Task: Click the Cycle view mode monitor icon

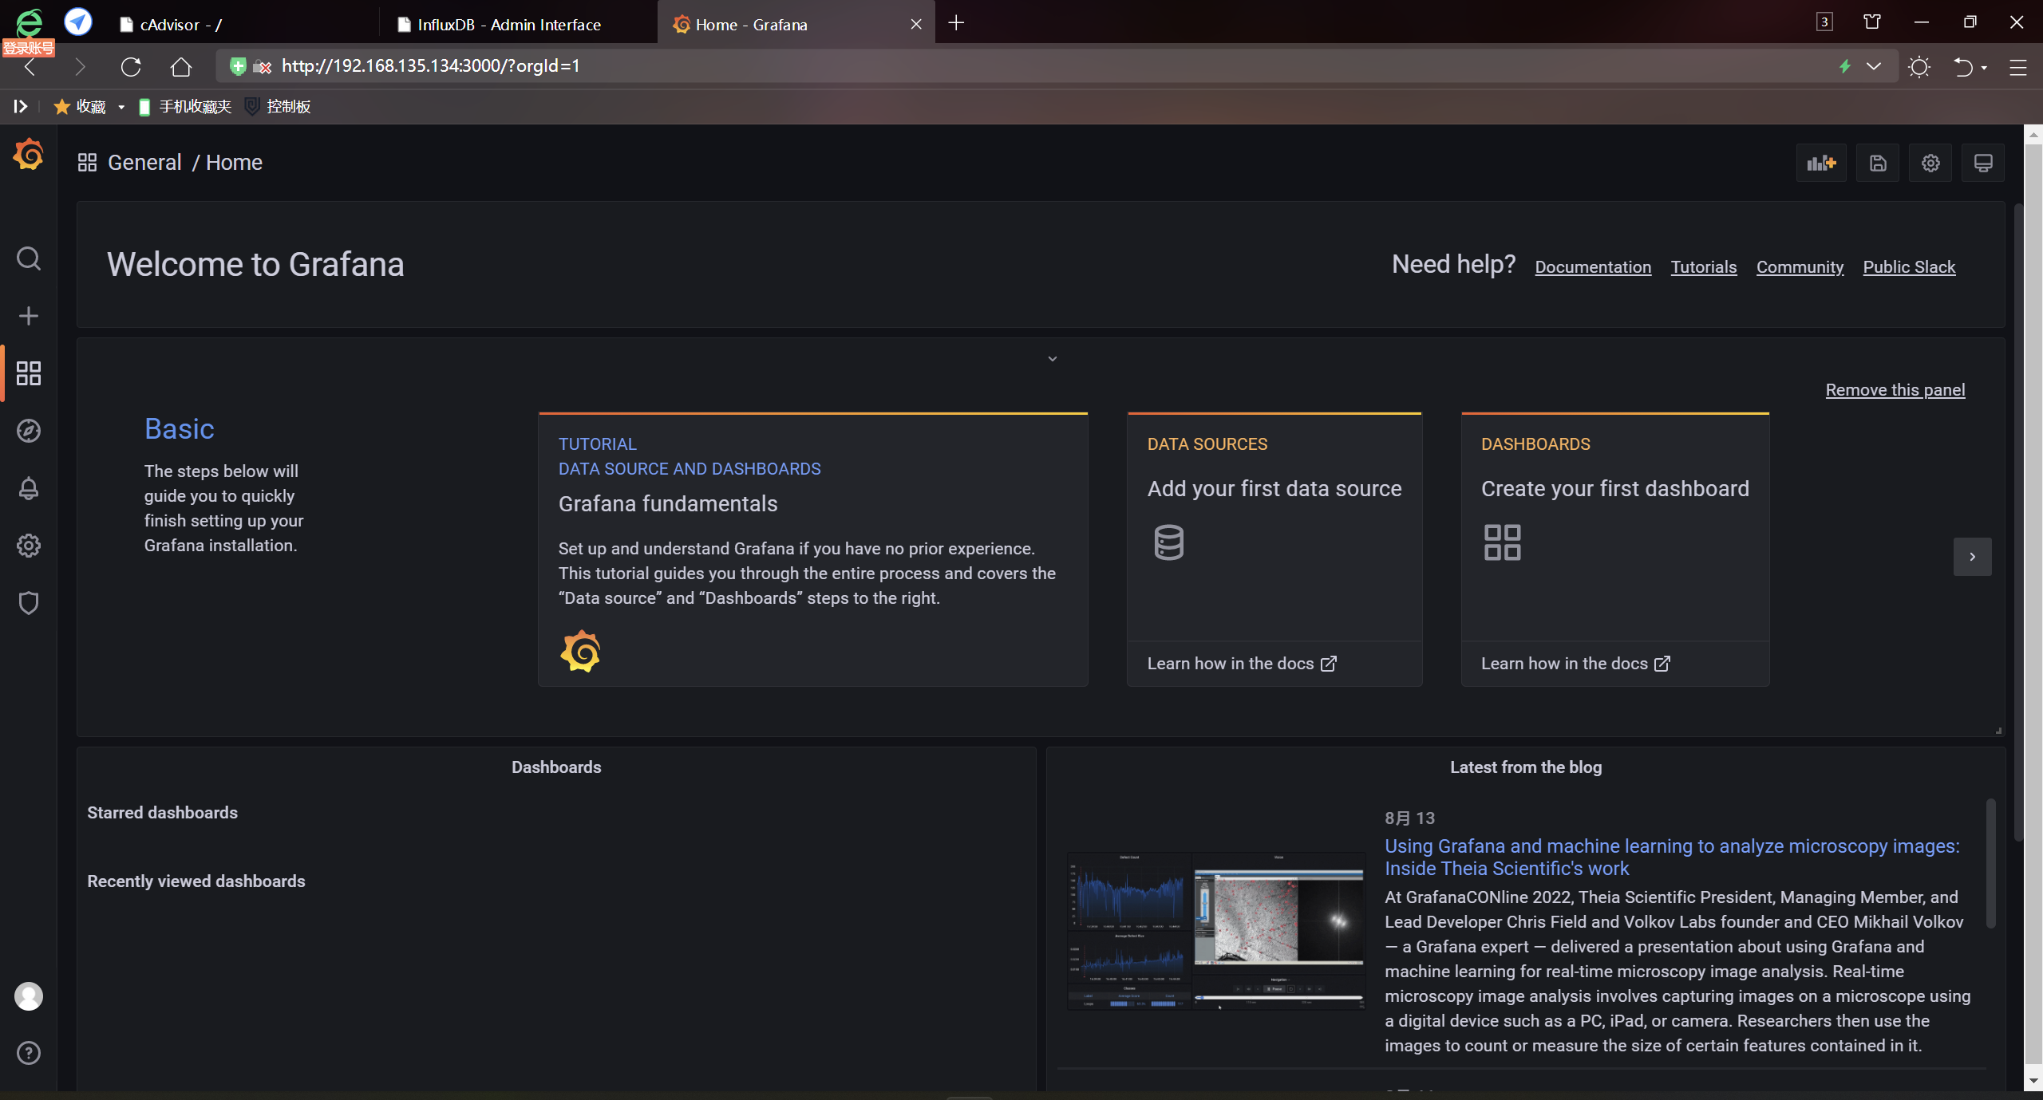Action: (1983, 163)
